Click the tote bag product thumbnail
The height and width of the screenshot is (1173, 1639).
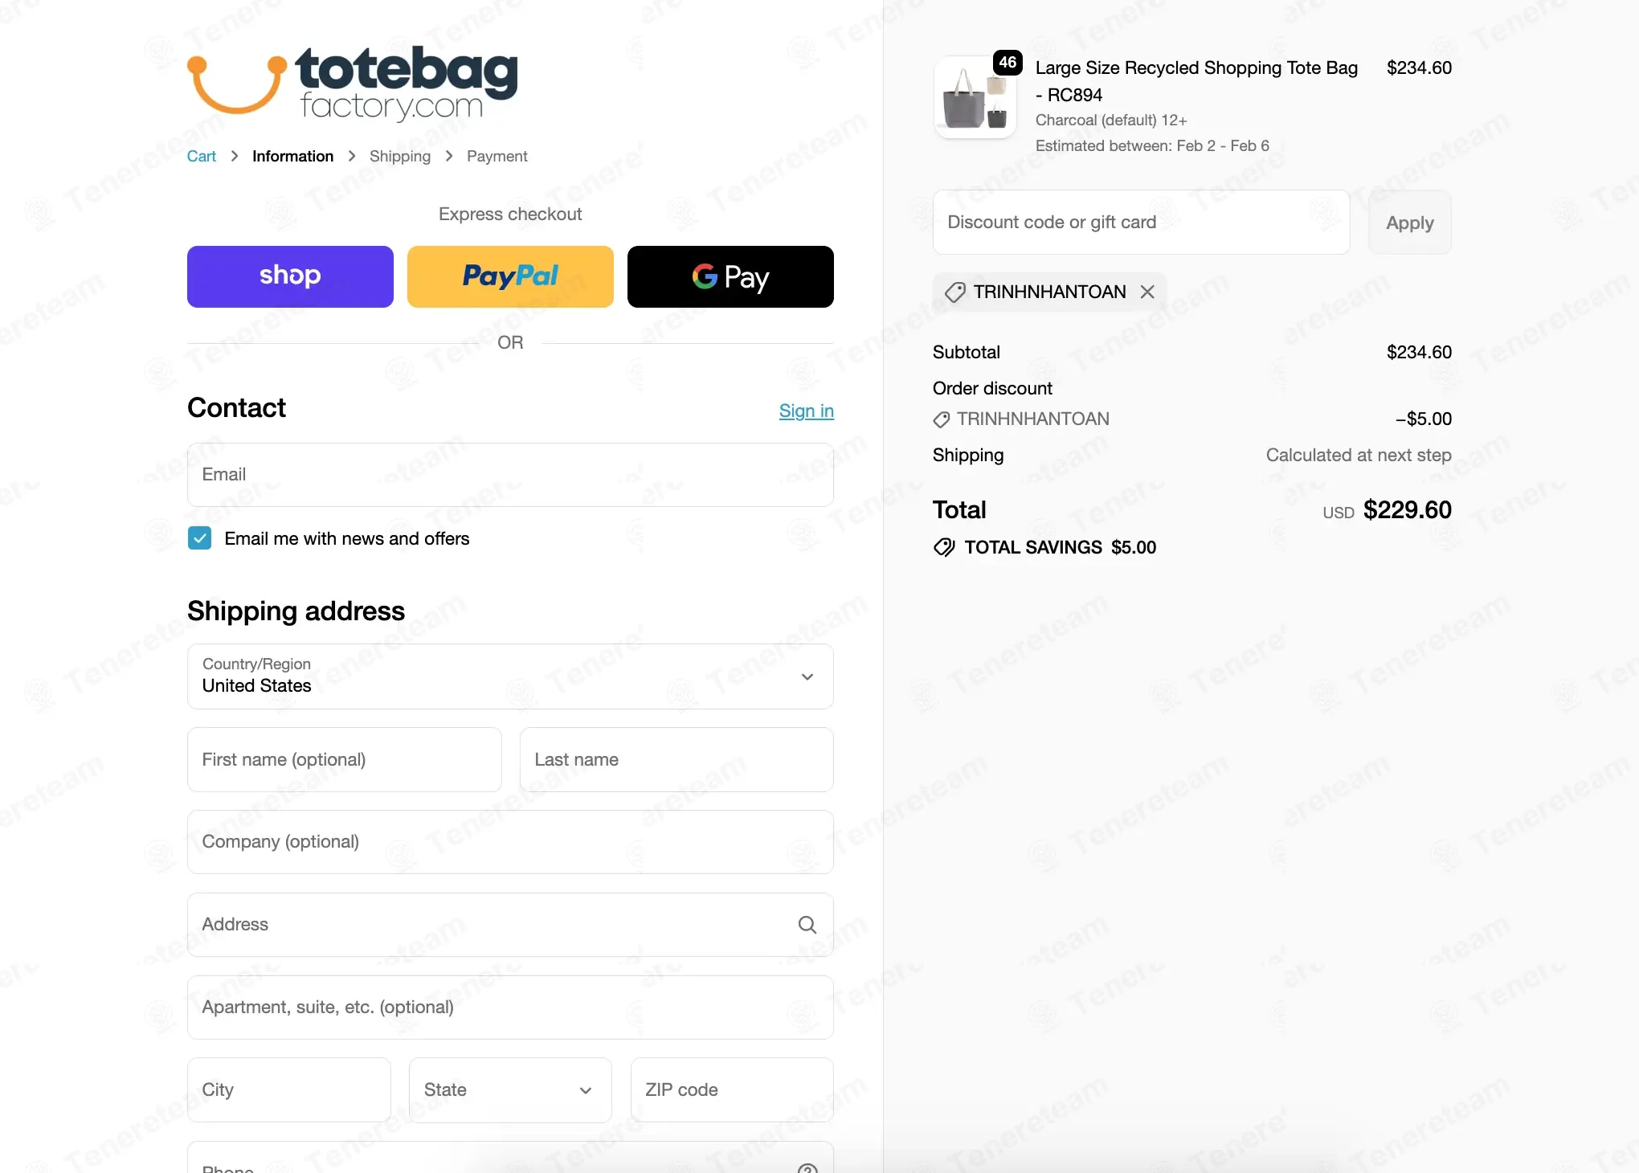click(975, 97)
